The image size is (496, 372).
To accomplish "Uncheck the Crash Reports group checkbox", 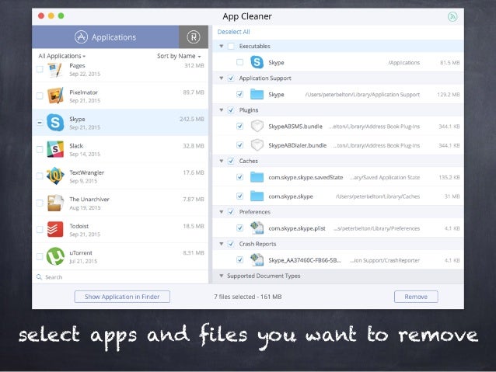I will tap(231, 244).
